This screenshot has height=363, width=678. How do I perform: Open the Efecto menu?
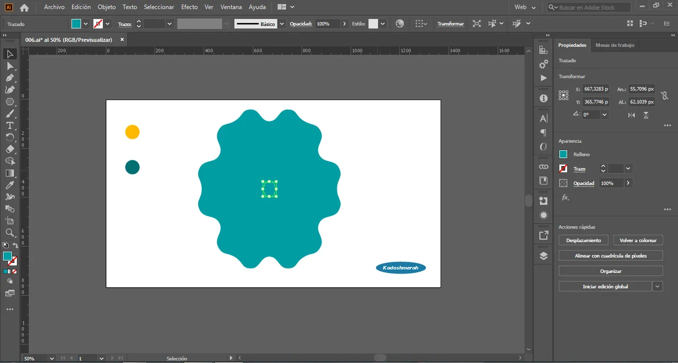point(189,7)
